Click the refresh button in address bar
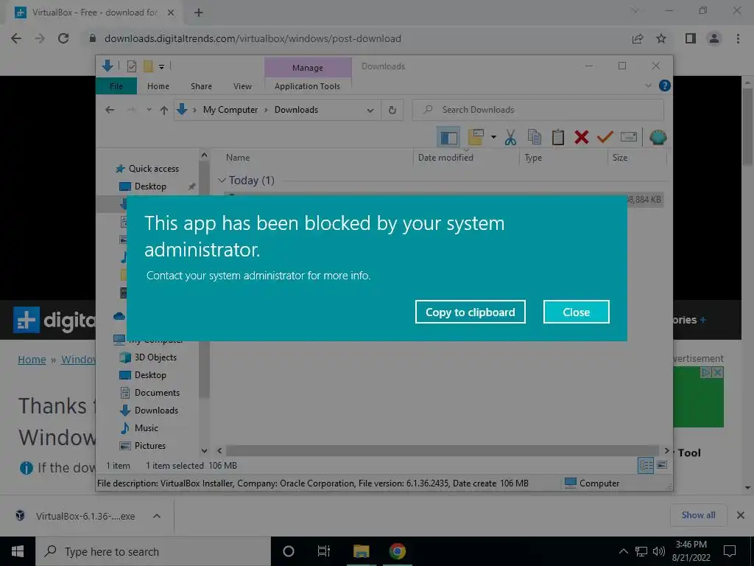 (392, 111)
